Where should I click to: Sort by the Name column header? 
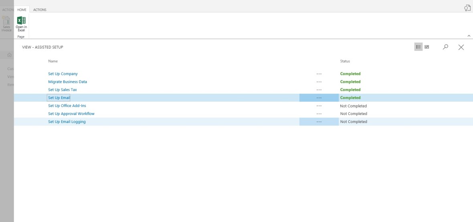point(53,61)
